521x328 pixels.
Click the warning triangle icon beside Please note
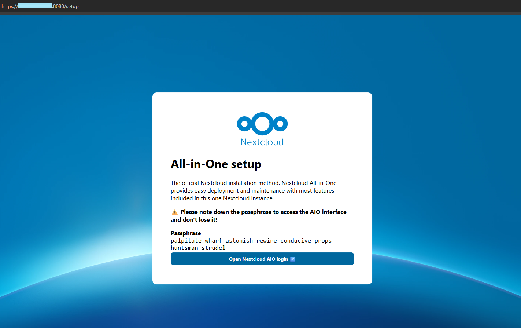175,212
